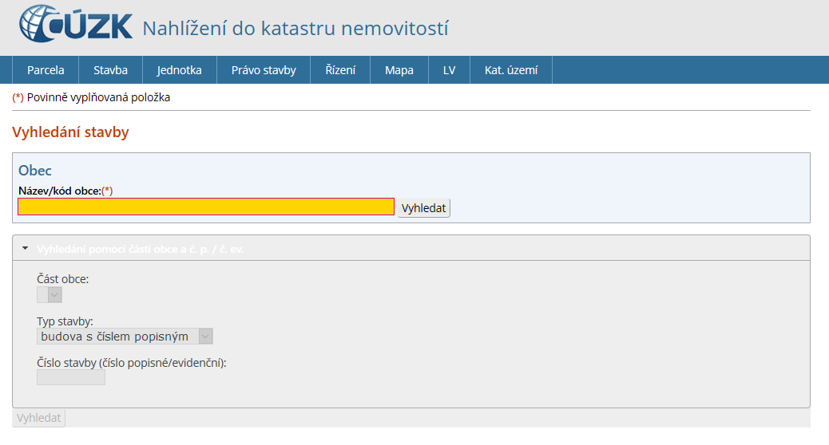The width and height of the screenshot is (829, 445).
Task: Select Stavba in the navigation bar
Action: (x=110, y=70)
